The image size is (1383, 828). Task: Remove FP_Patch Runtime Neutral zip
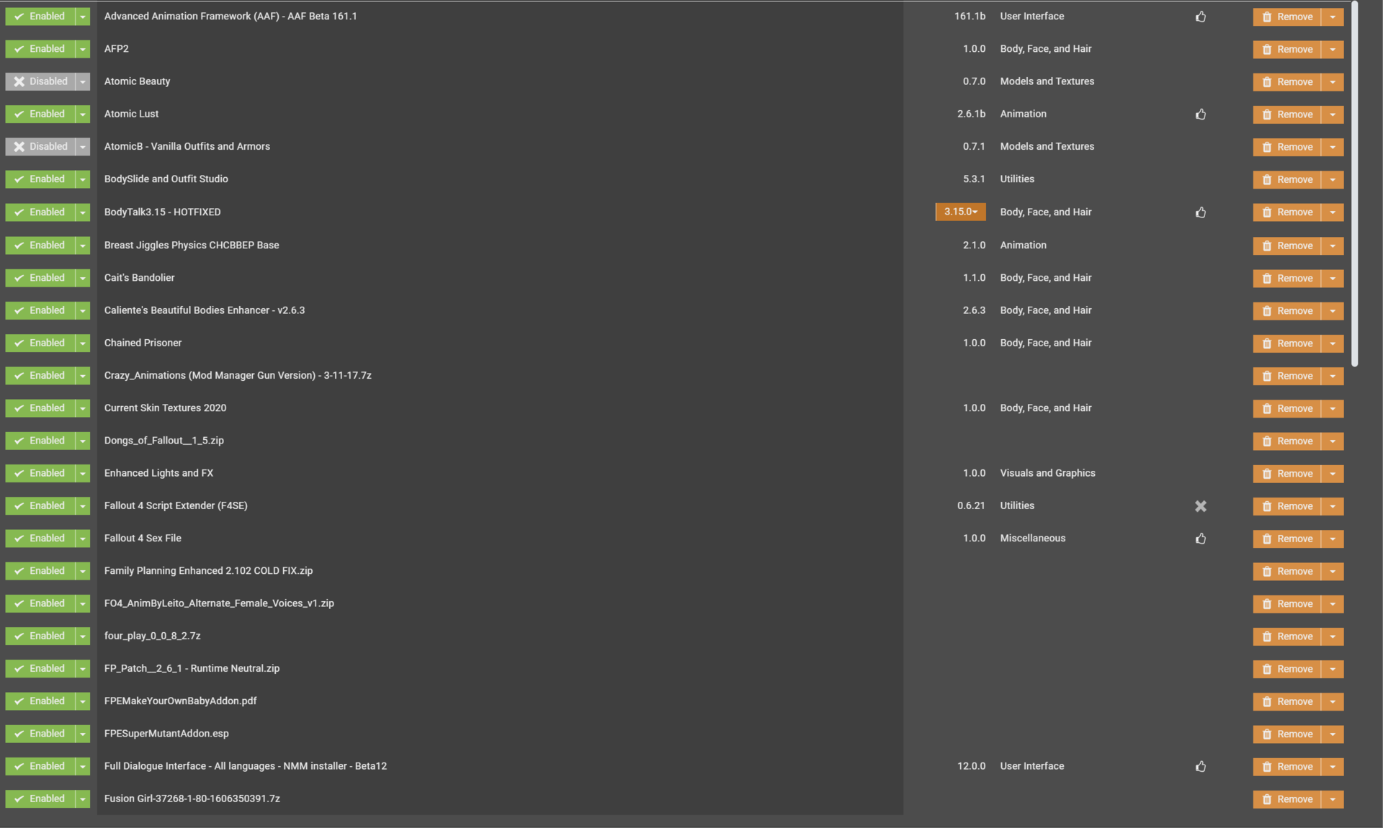(1287, 669)
